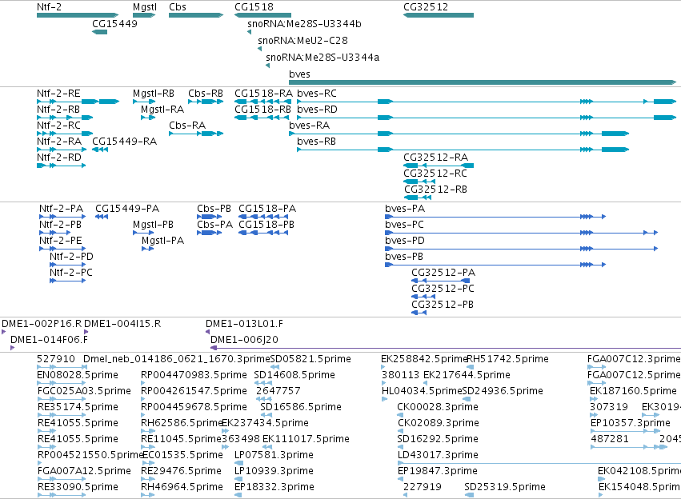Open the bves-RA transcript
The width and height of the screenshot is (681, 499).
pos(459,134)
